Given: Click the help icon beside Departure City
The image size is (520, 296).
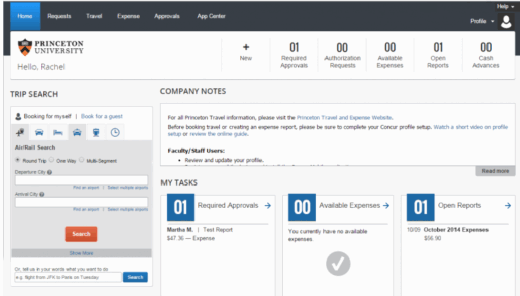Looking at the screenshot, I should click(x=49, y=172).
